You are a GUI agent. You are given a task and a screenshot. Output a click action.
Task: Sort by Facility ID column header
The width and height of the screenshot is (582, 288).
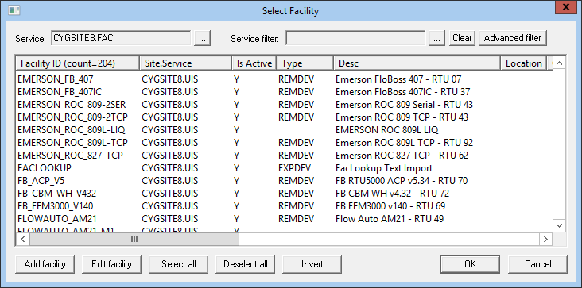point(78,63)
